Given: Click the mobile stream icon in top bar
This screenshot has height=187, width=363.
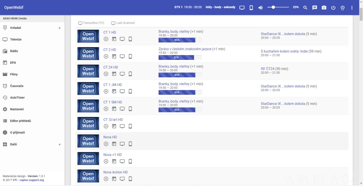Looking at the screenshot, I should (x=251, y=8).
